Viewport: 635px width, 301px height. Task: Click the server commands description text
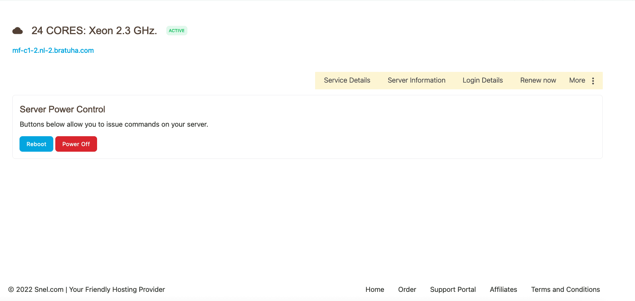[x=114, y=124]
